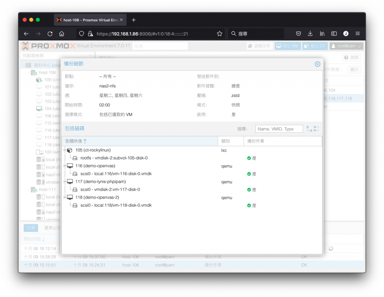This screenshot has height=297, width=384.
Task: Open the Pocket save icon
Action: click(298, 33)
